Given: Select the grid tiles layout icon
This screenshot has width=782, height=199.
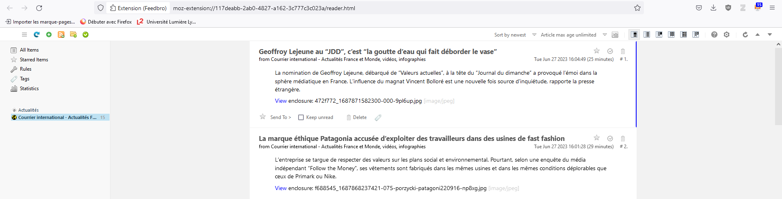Looking at the screenshot, I should click(672, 35).
